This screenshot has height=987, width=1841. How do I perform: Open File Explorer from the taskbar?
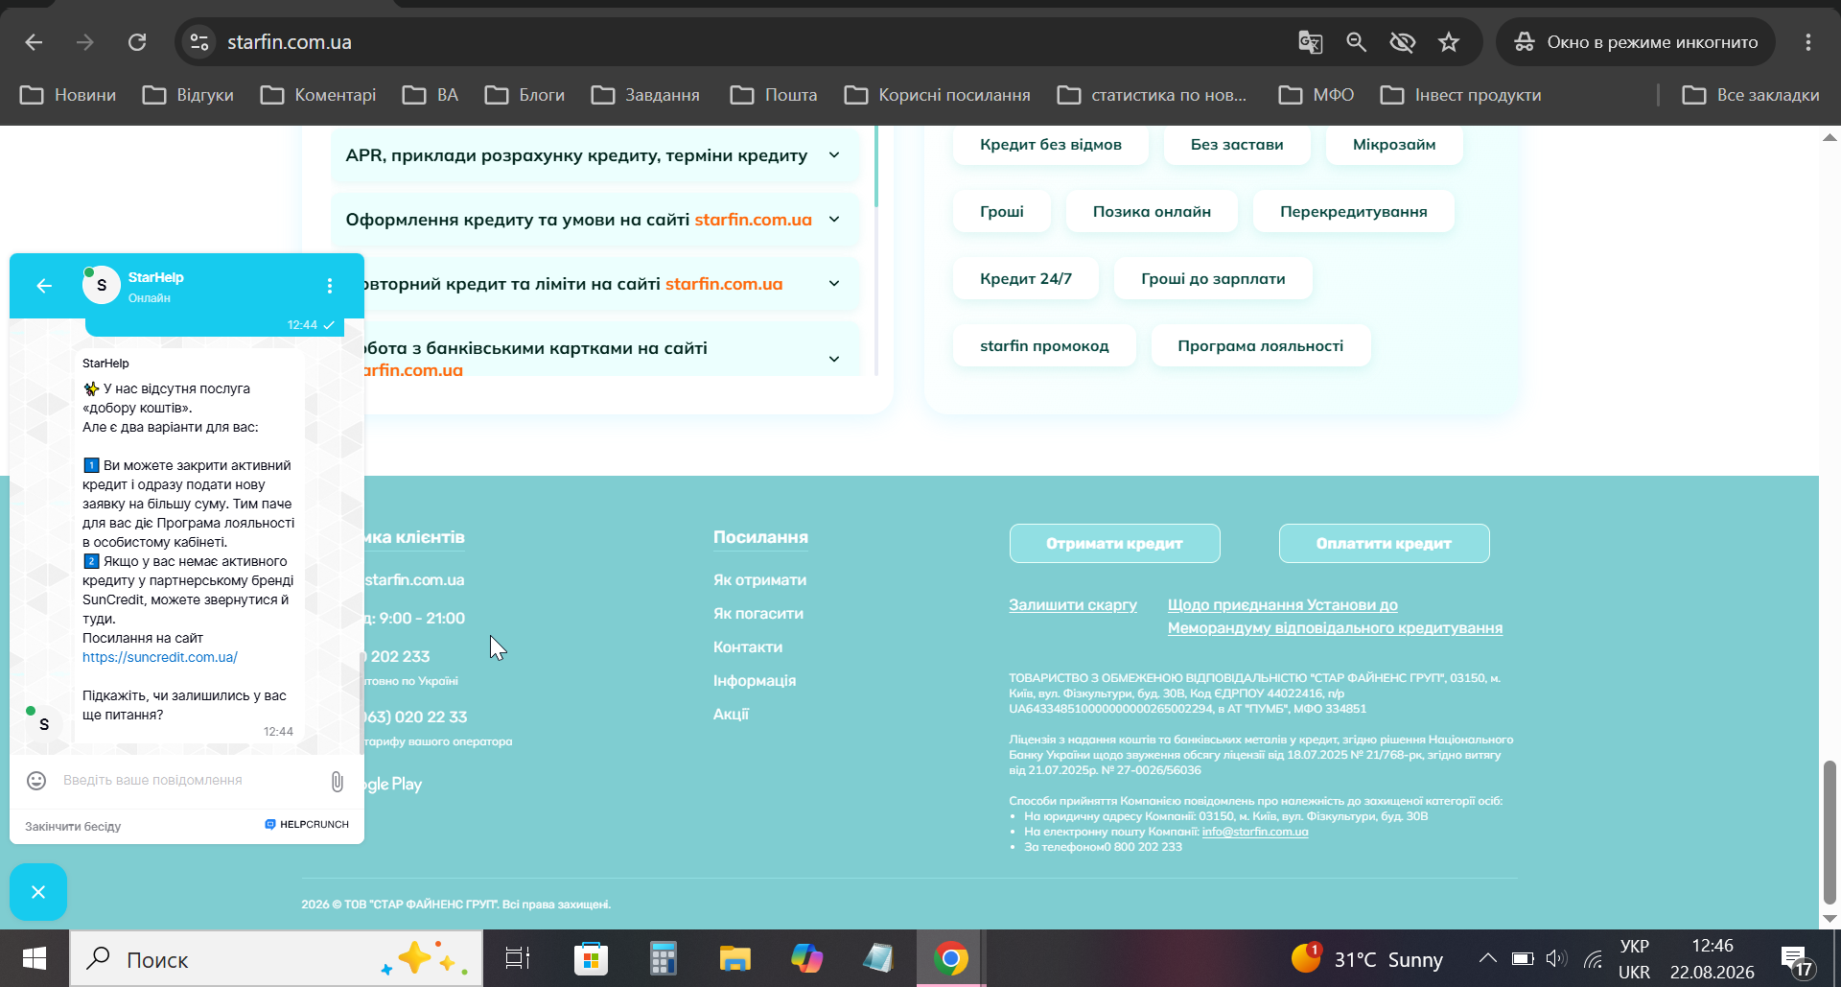(734, 958)
